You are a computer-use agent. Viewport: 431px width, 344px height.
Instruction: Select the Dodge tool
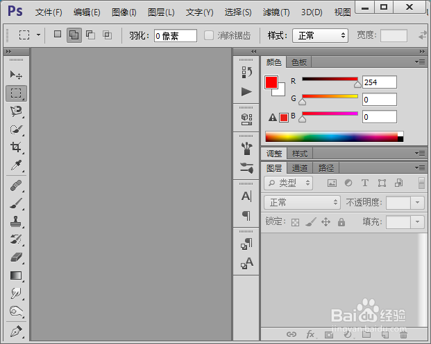point(16,311)
